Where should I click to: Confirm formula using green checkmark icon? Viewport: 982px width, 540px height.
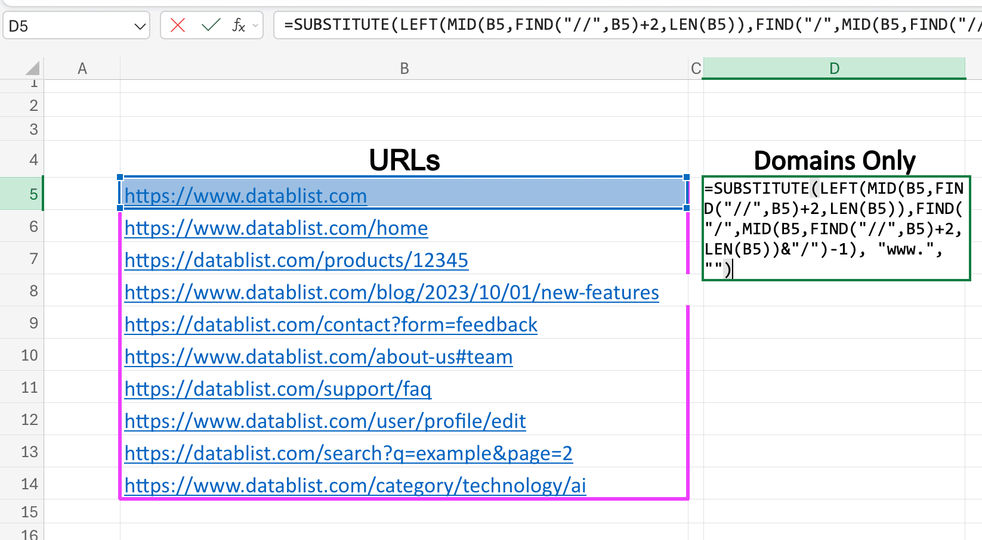[x=209, y=25]
